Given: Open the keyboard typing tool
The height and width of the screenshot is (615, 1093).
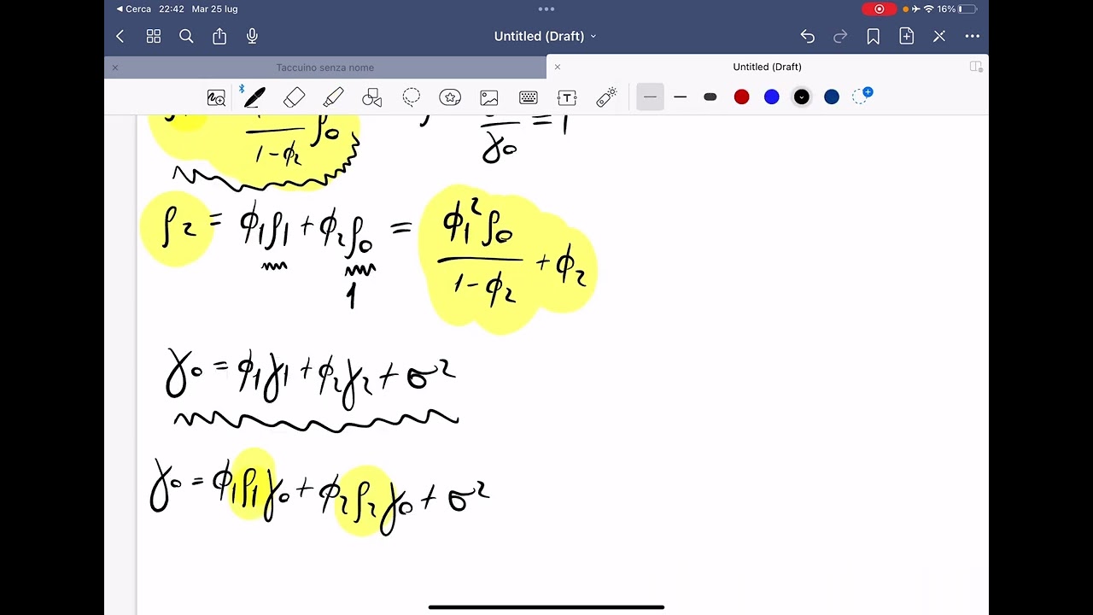Looking at the screenshot, I should tap(528, 97).
